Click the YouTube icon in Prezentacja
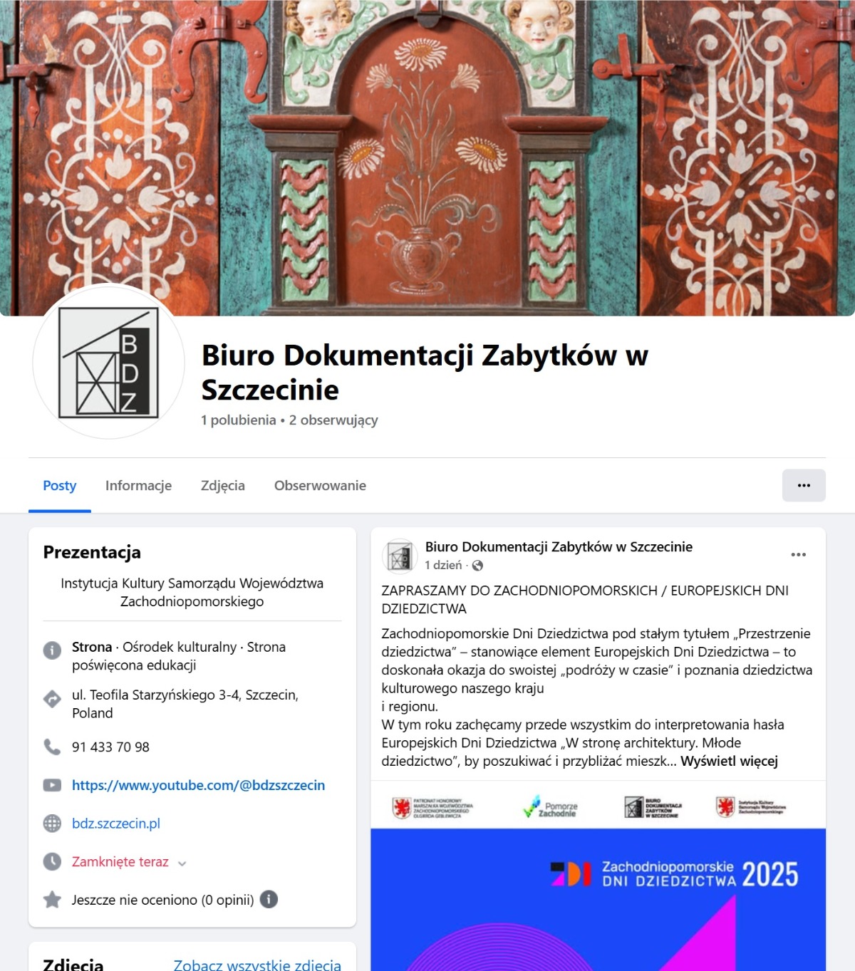This screenshot has width=855, height=971. 52,785
